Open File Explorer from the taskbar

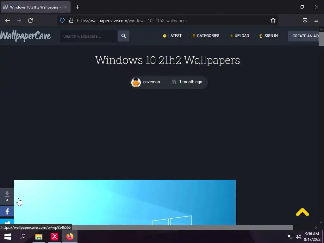[x=39, y=237]
